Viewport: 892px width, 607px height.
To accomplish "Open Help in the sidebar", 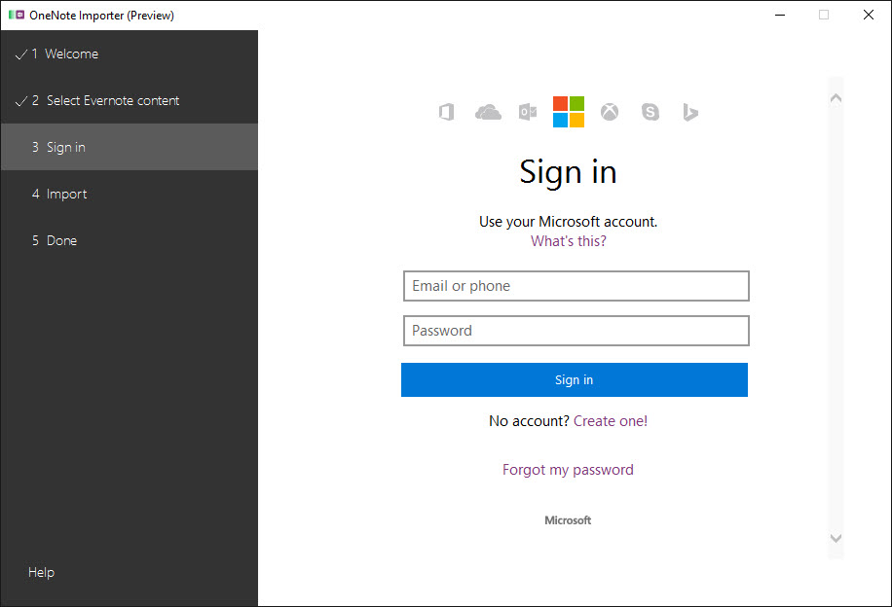I will click(41, 573).
